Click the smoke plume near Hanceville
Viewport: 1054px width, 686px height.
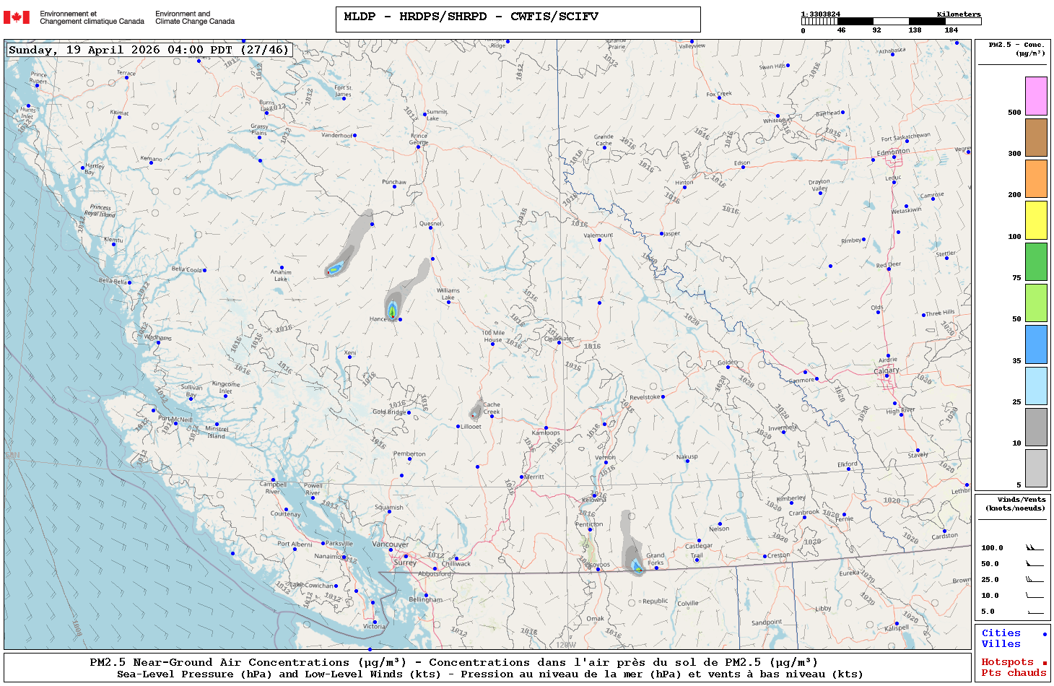(393, 306)
